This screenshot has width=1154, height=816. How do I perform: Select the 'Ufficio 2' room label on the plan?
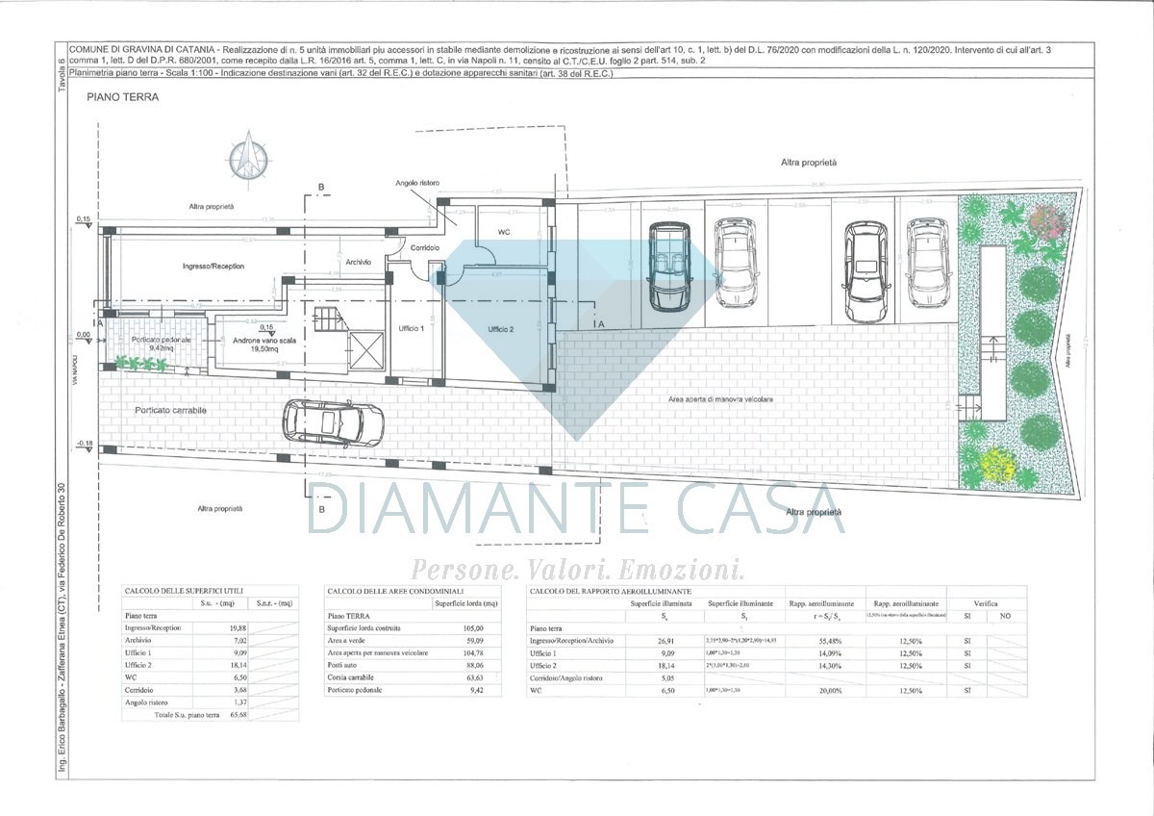pos(501,330)
